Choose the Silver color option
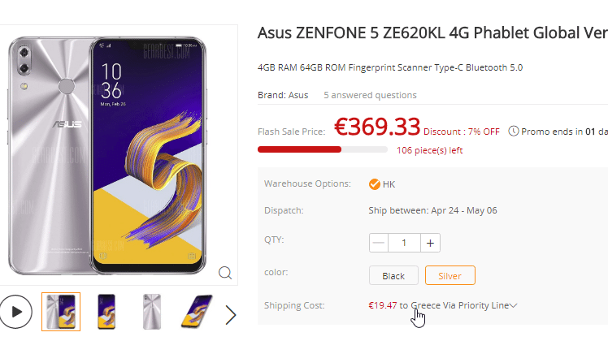608x341 pixels. click(x=449, y=275)
